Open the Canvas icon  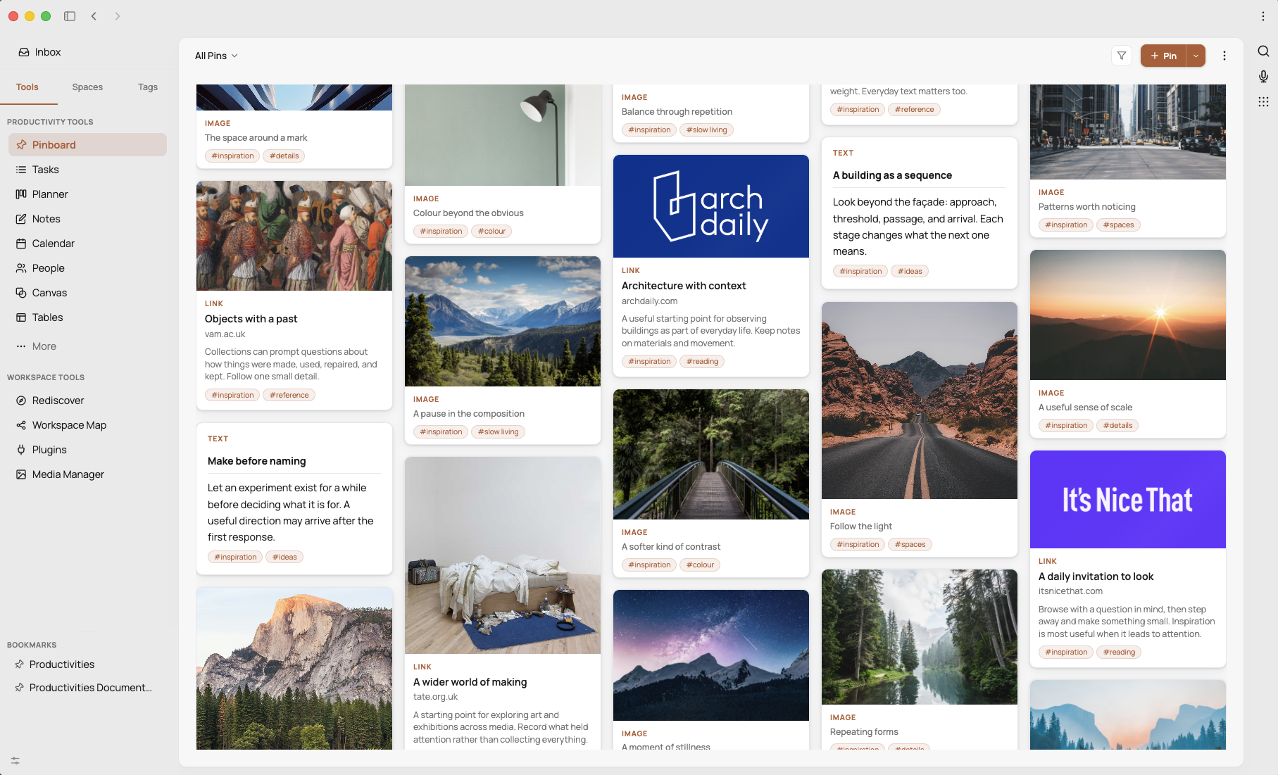21,293
